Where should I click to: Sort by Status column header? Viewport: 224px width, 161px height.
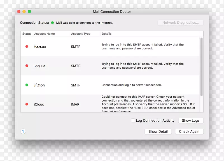coord(27,34)
